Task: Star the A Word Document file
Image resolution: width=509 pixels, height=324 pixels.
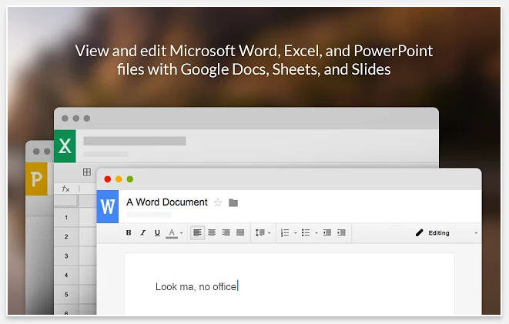Action: click(x=218, y=202)
